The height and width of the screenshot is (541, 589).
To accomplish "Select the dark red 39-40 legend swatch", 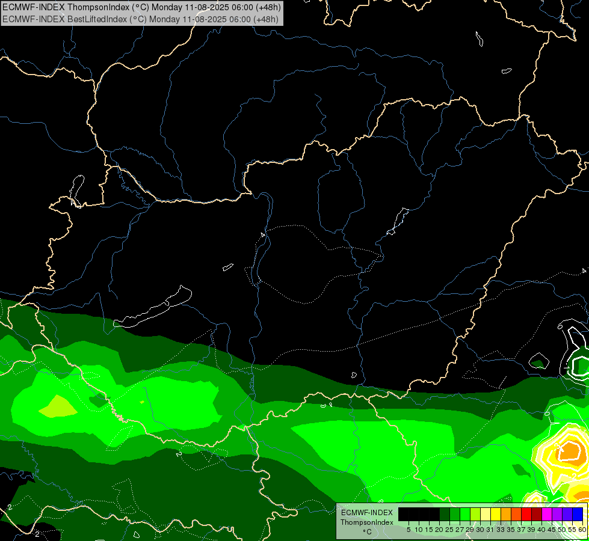I will (537, 514).
